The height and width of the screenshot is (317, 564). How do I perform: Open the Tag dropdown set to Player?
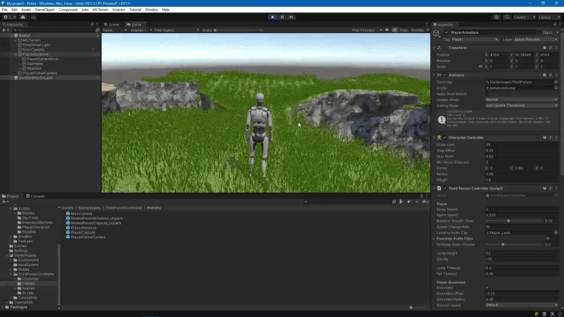coord(475,39)
